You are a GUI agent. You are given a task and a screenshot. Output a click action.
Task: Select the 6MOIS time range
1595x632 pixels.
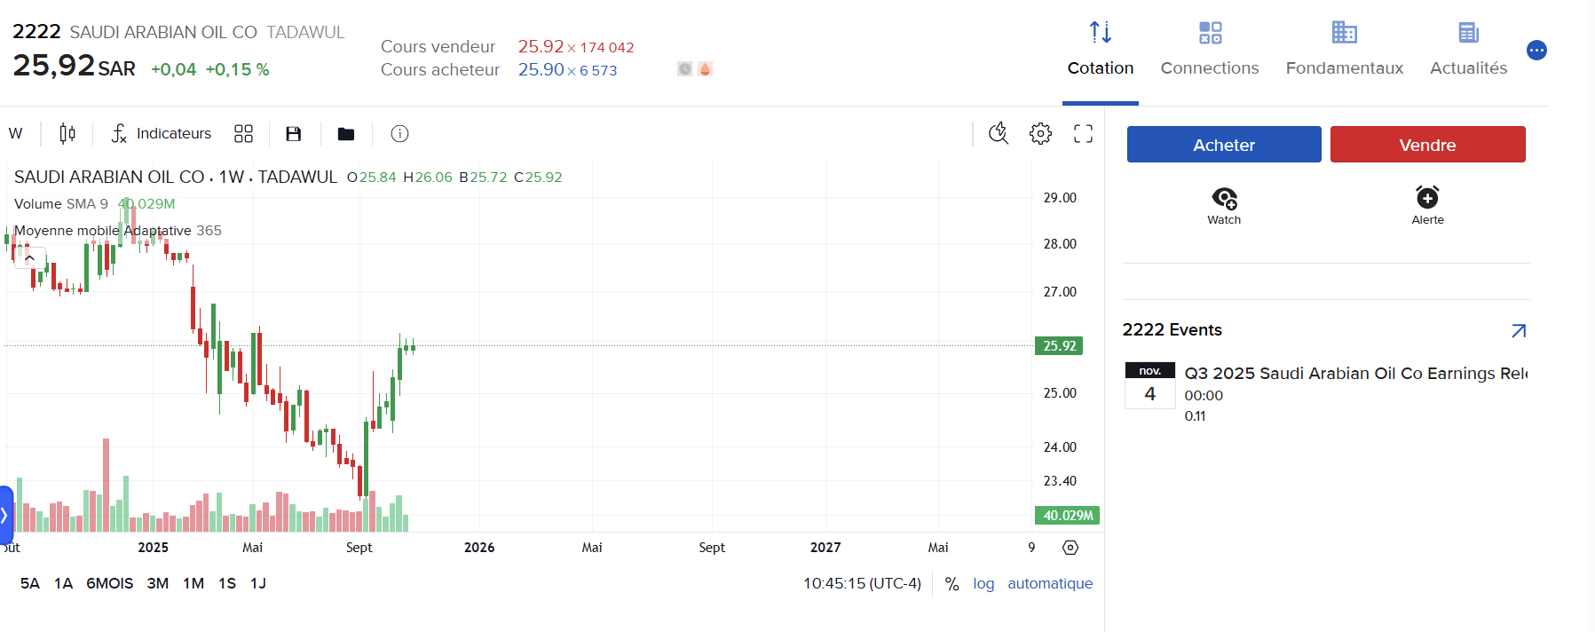click(109, 584)
